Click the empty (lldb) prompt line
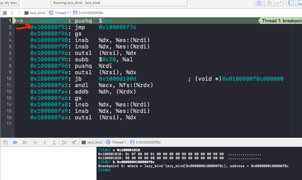This screenshot has height=180, width=302. (104, 170)
